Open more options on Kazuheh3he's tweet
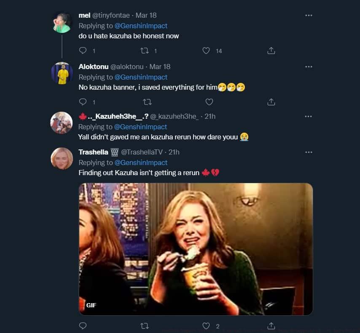360x333 pixels. click(309, 116)
